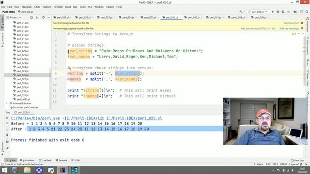Click the Build hammer icon
This screenshot has height=174, width=310.
[x=241, y=12]
